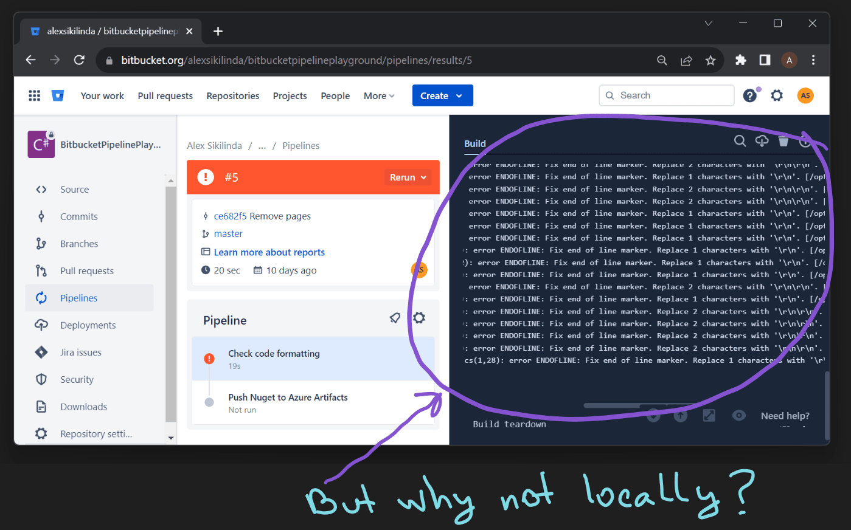Go back in browser history
Image resolution: width=851 pixels, height=530 pixels.
coord(30,60)
